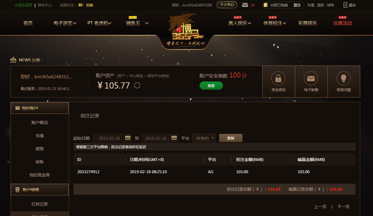This screenshot has width=373, height=216.
Task: Refresh account balance with circular arrows icon
Action: point(137,85)
